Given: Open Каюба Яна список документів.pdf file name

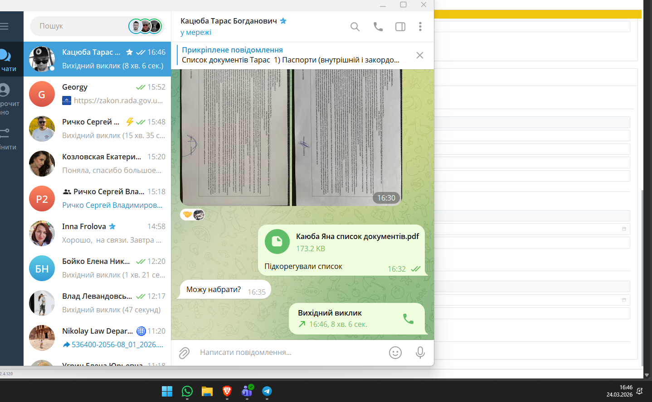Looking at the screenshot, I should coord(357,236).
